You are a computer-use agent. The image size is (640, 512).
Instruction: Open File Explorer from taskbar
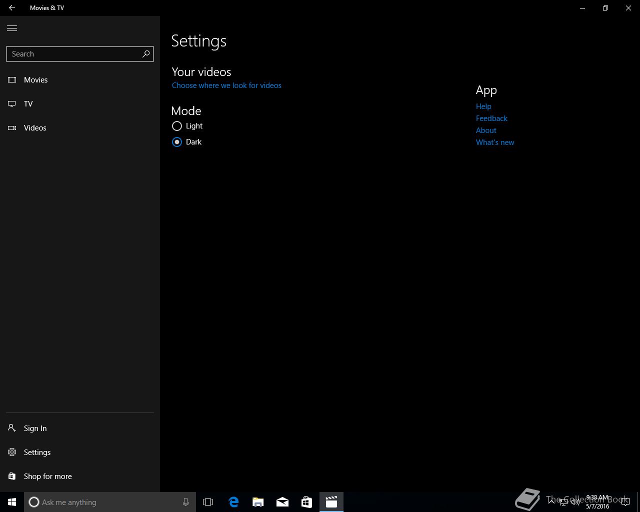point(258,502)
